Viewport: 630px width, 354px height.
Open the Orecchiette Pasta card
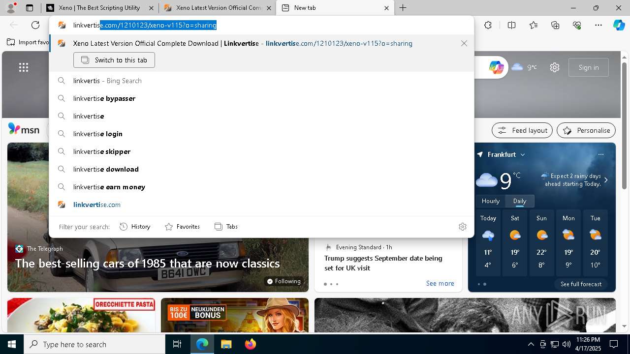pos(81,316)
